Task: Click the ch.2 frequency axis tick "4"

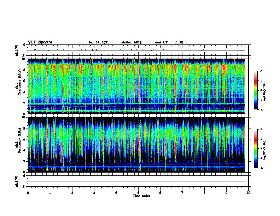Action: tap(25, 150)
